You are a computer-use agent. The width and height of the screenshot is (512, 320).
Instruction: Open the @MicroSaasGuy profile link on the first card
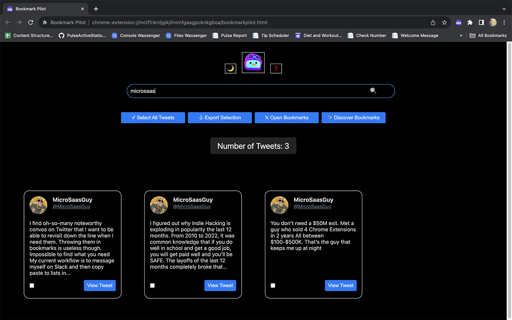(71, 206)
